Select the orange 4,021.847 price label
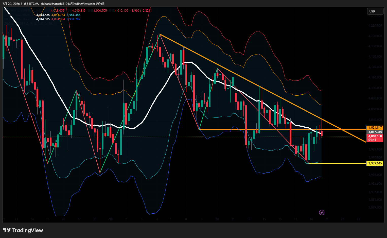The width and height of the screenshot is (387, 238). 375,128
